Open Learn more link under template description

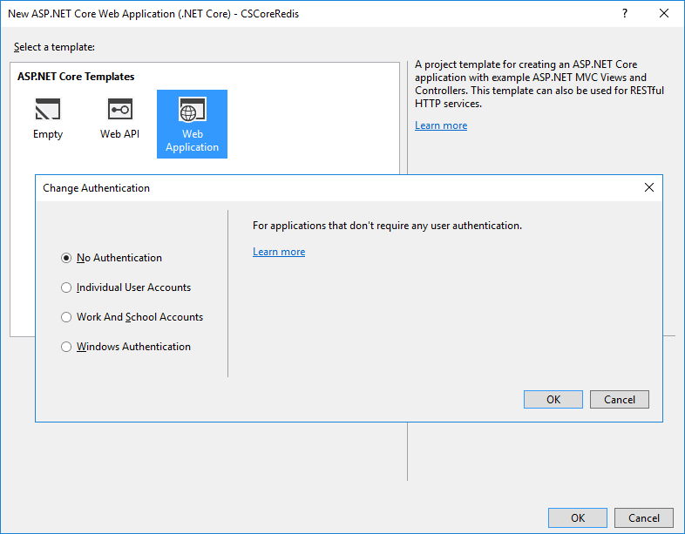441,125
